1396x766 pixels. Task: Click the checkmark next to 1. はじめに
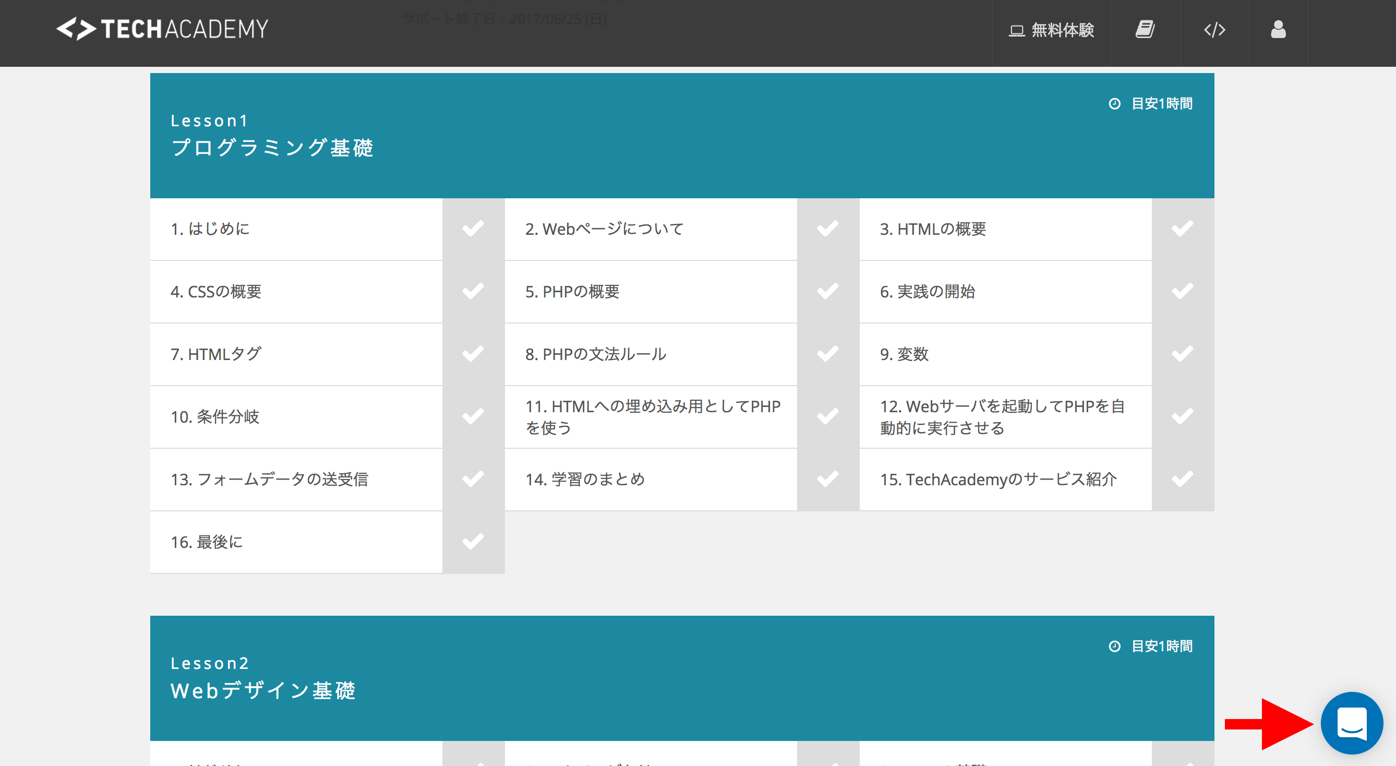tap(473, 229)
